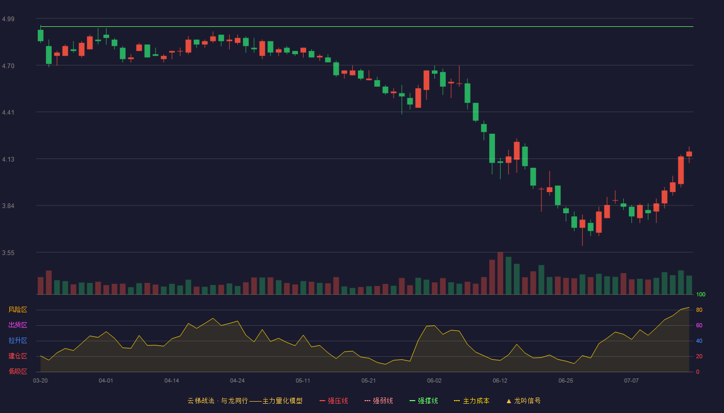Click the 100 indicator axis label
Image resolution: width=724 pixels, height=413 pixels.
(701, 295)
